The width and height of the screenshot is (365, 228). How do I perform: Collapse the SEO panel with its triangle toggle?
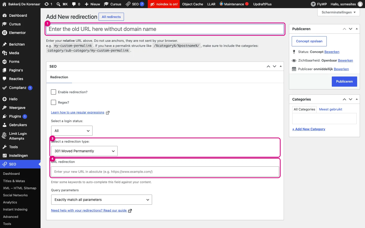click(281, 66)
